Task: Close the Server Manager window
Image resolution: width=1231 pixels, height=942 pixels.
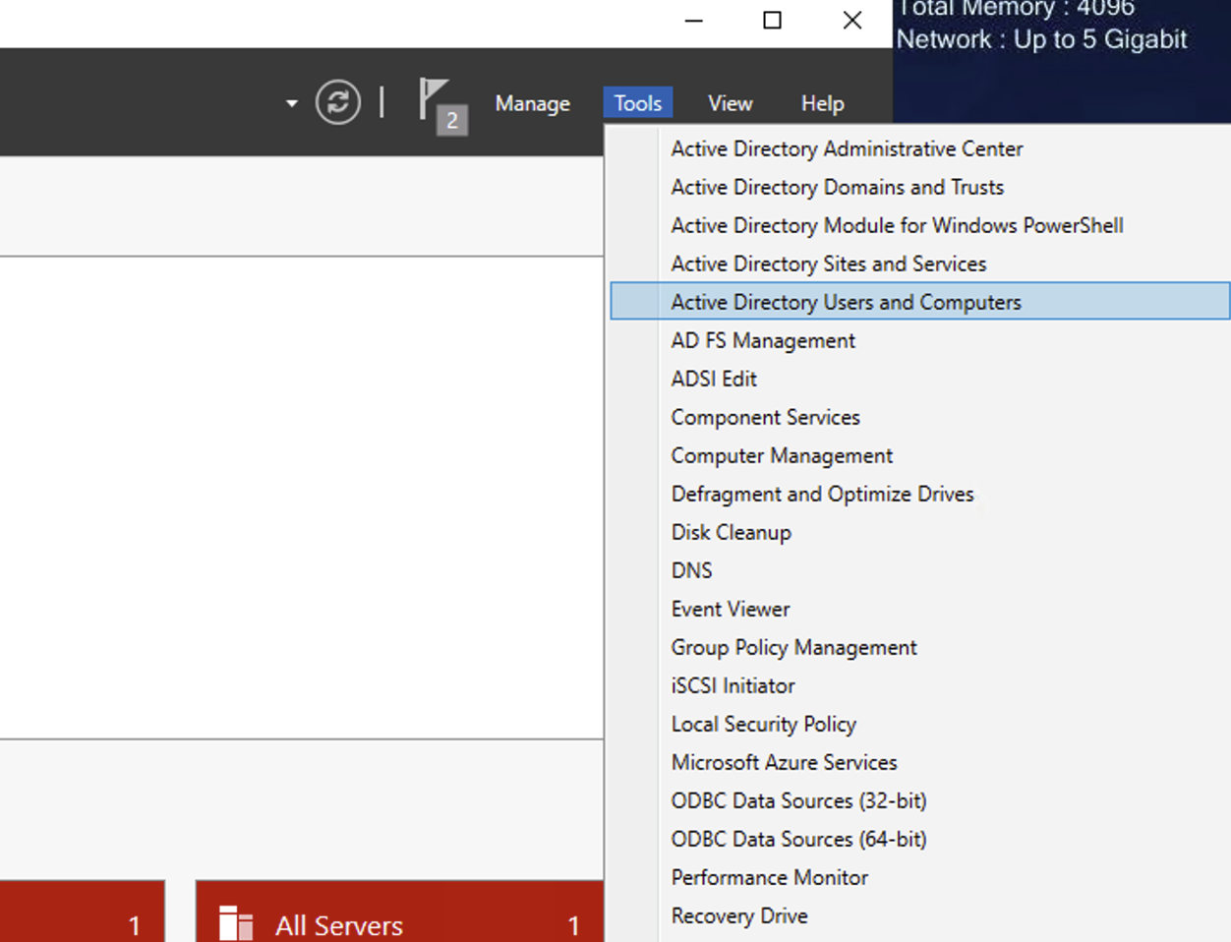Action: coord(852,21)
